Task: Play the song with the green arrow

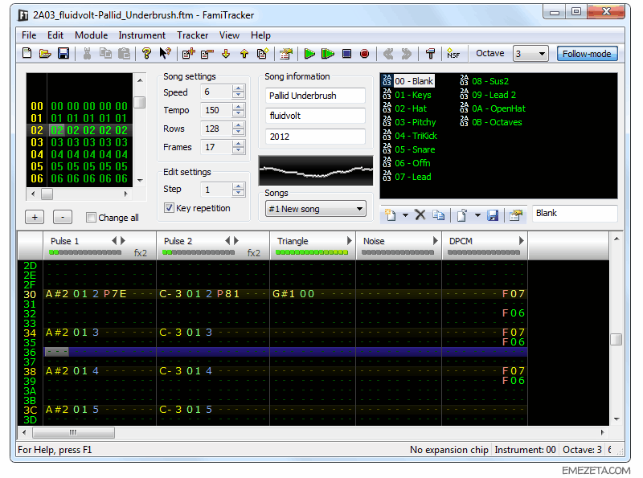Action: click(x=309, y=54)
